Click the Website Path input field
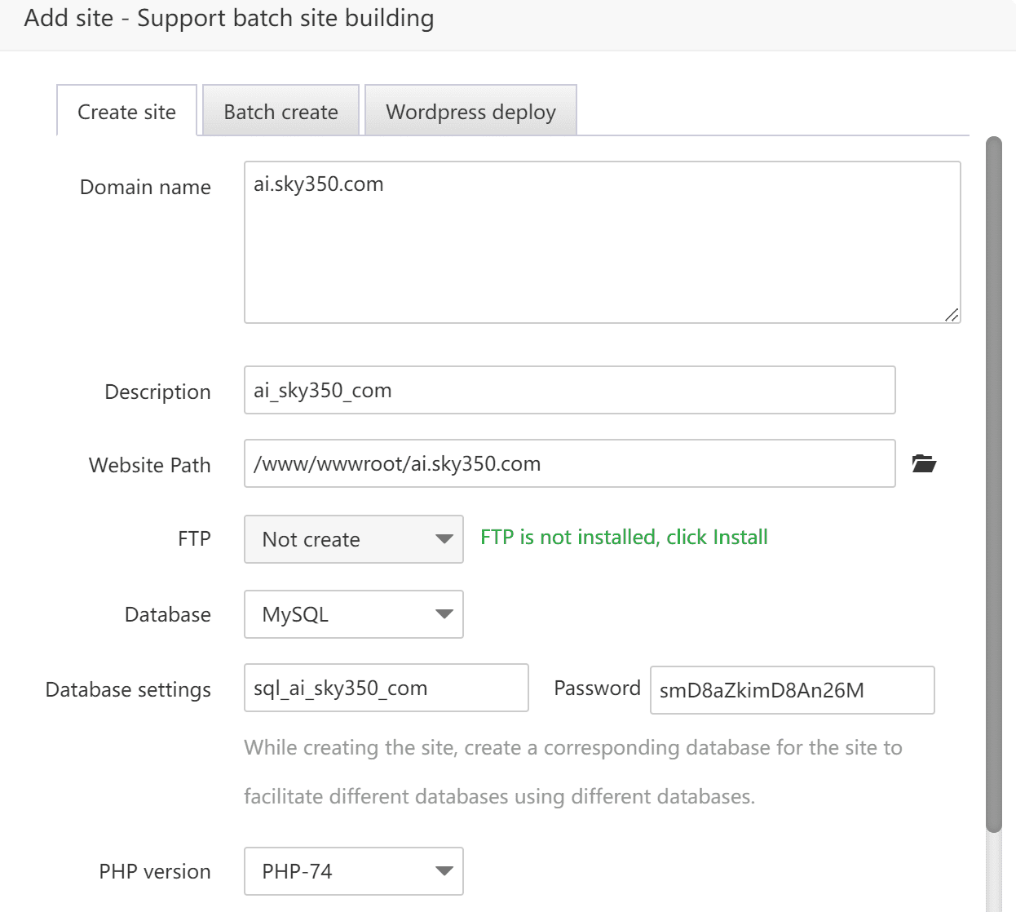The image size is (1016, 912). tap(569, 464)
